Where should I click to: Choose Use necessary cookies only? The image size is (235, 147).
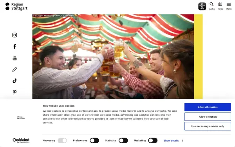[208, 126]
